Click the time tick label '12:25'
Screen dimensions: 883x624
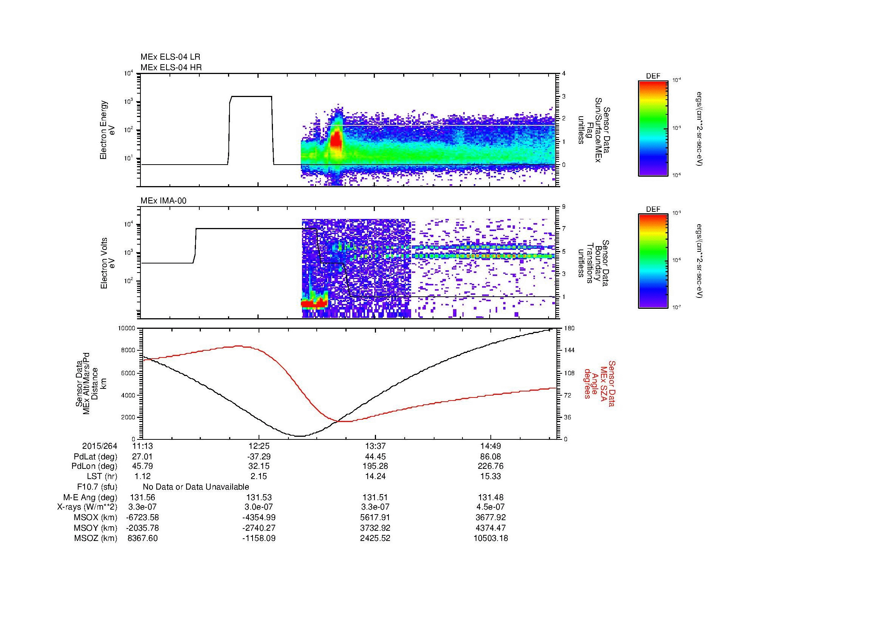[259, 446]
